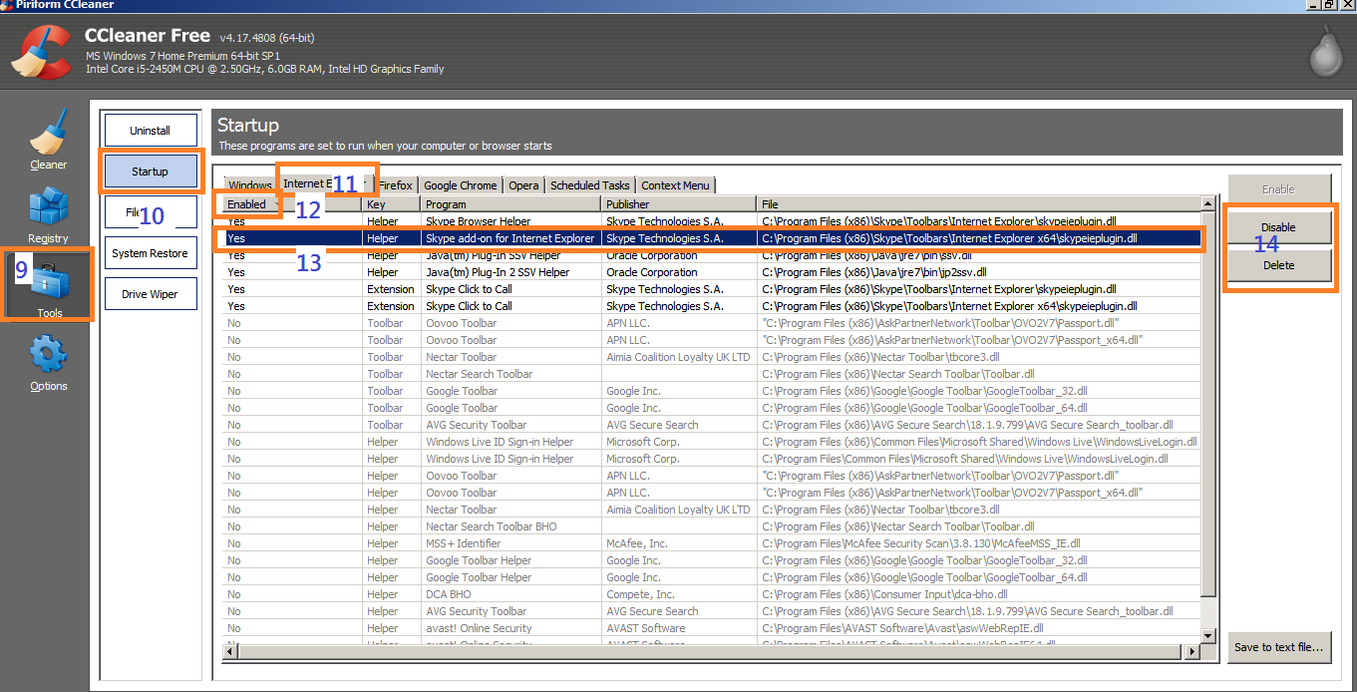Screen dimensions: 1357x692
Task: Select the Java(tm) Plug-In 2 SSV Helper row
Action: (711, 272)
